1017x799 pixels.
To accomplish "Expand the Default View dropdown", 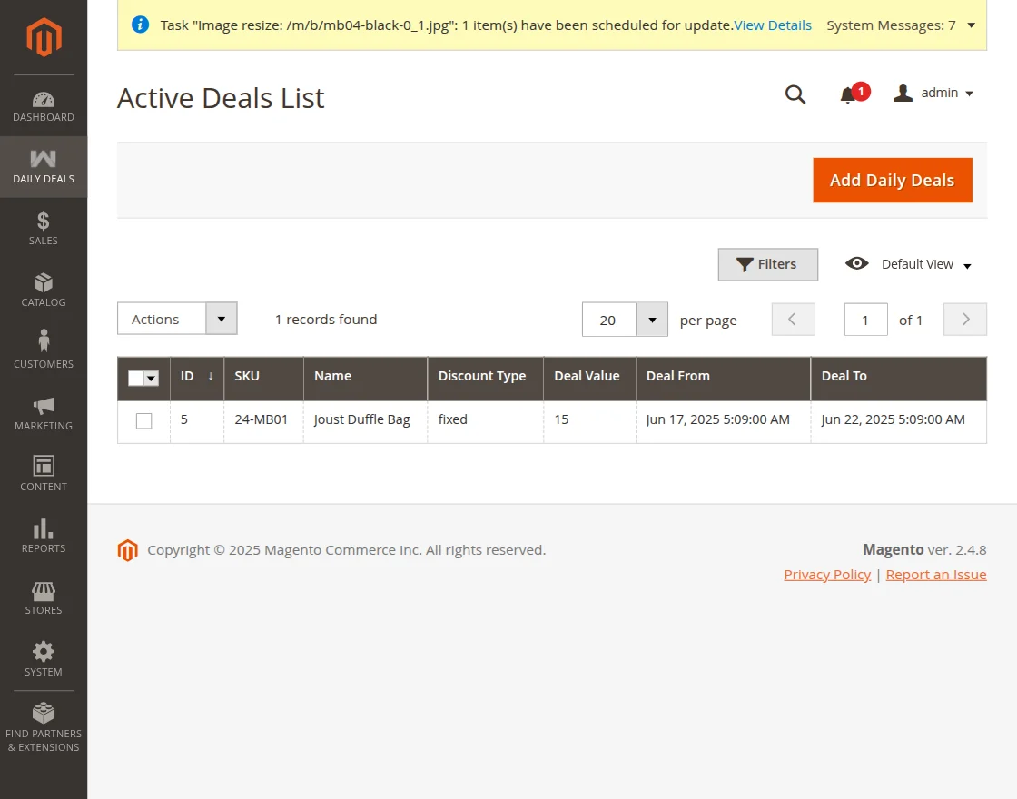I will (x=909, y=264).
